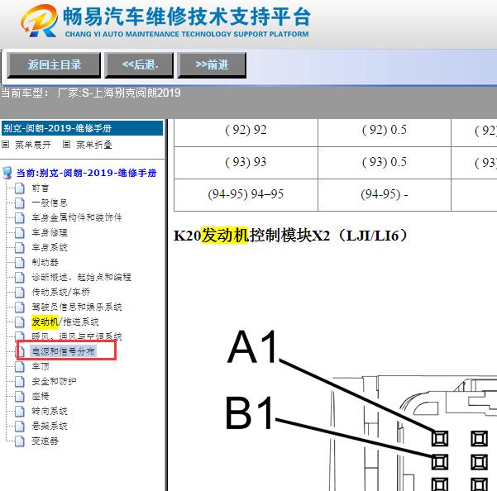Open 驾驶员信息和娱乐系统 section
This screenshot has width=497, height=491.
(x=77, y=307)
